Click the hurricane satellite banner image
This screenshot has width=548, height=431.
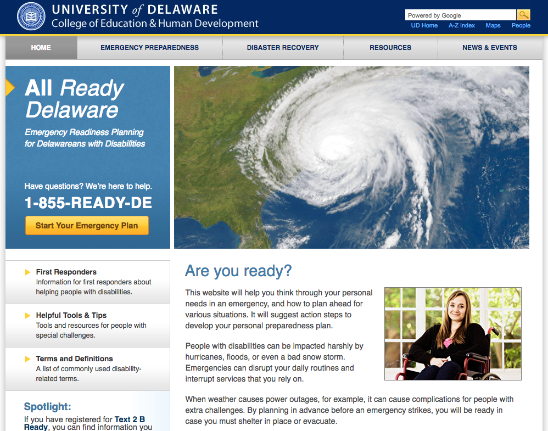point(351,157)
